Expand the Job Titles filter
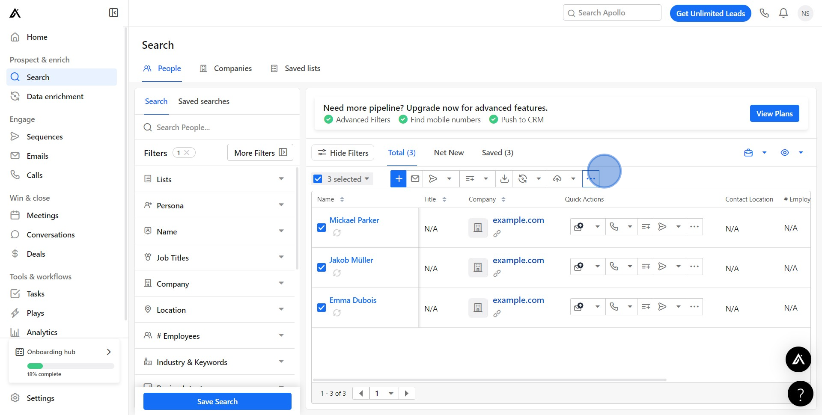This screenshot has width=822, height=415. [214, 258]
